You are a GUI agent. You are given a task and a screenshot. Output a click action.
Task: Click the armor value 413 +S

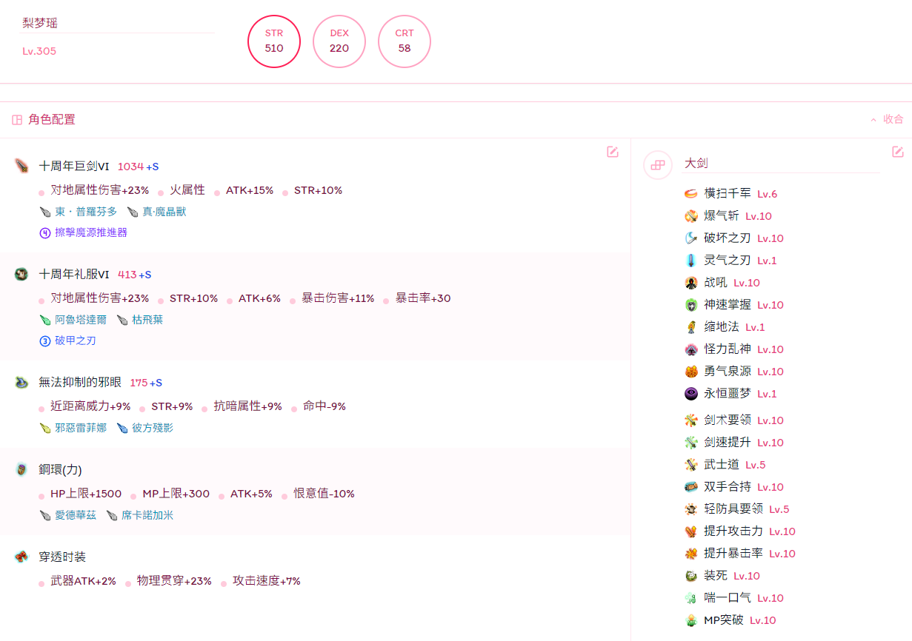coord(134,275)
